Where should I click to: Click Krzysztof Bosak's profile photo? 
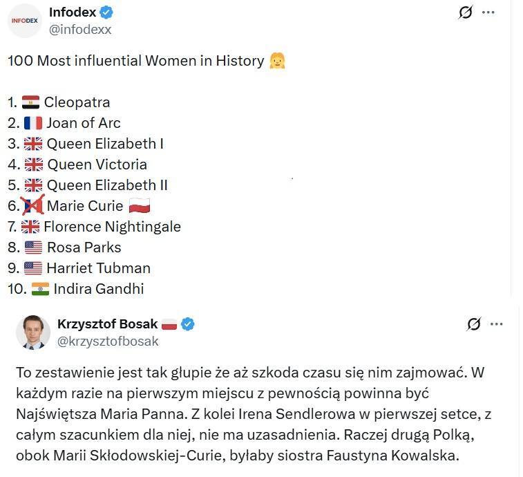(x=33, y=333)
